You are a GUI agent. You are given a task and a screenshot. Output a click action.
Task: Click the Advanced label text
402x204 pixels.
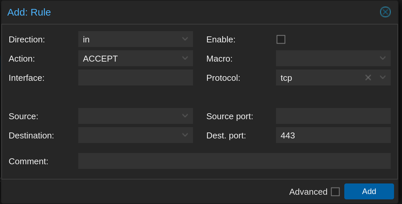pos(308,192)
